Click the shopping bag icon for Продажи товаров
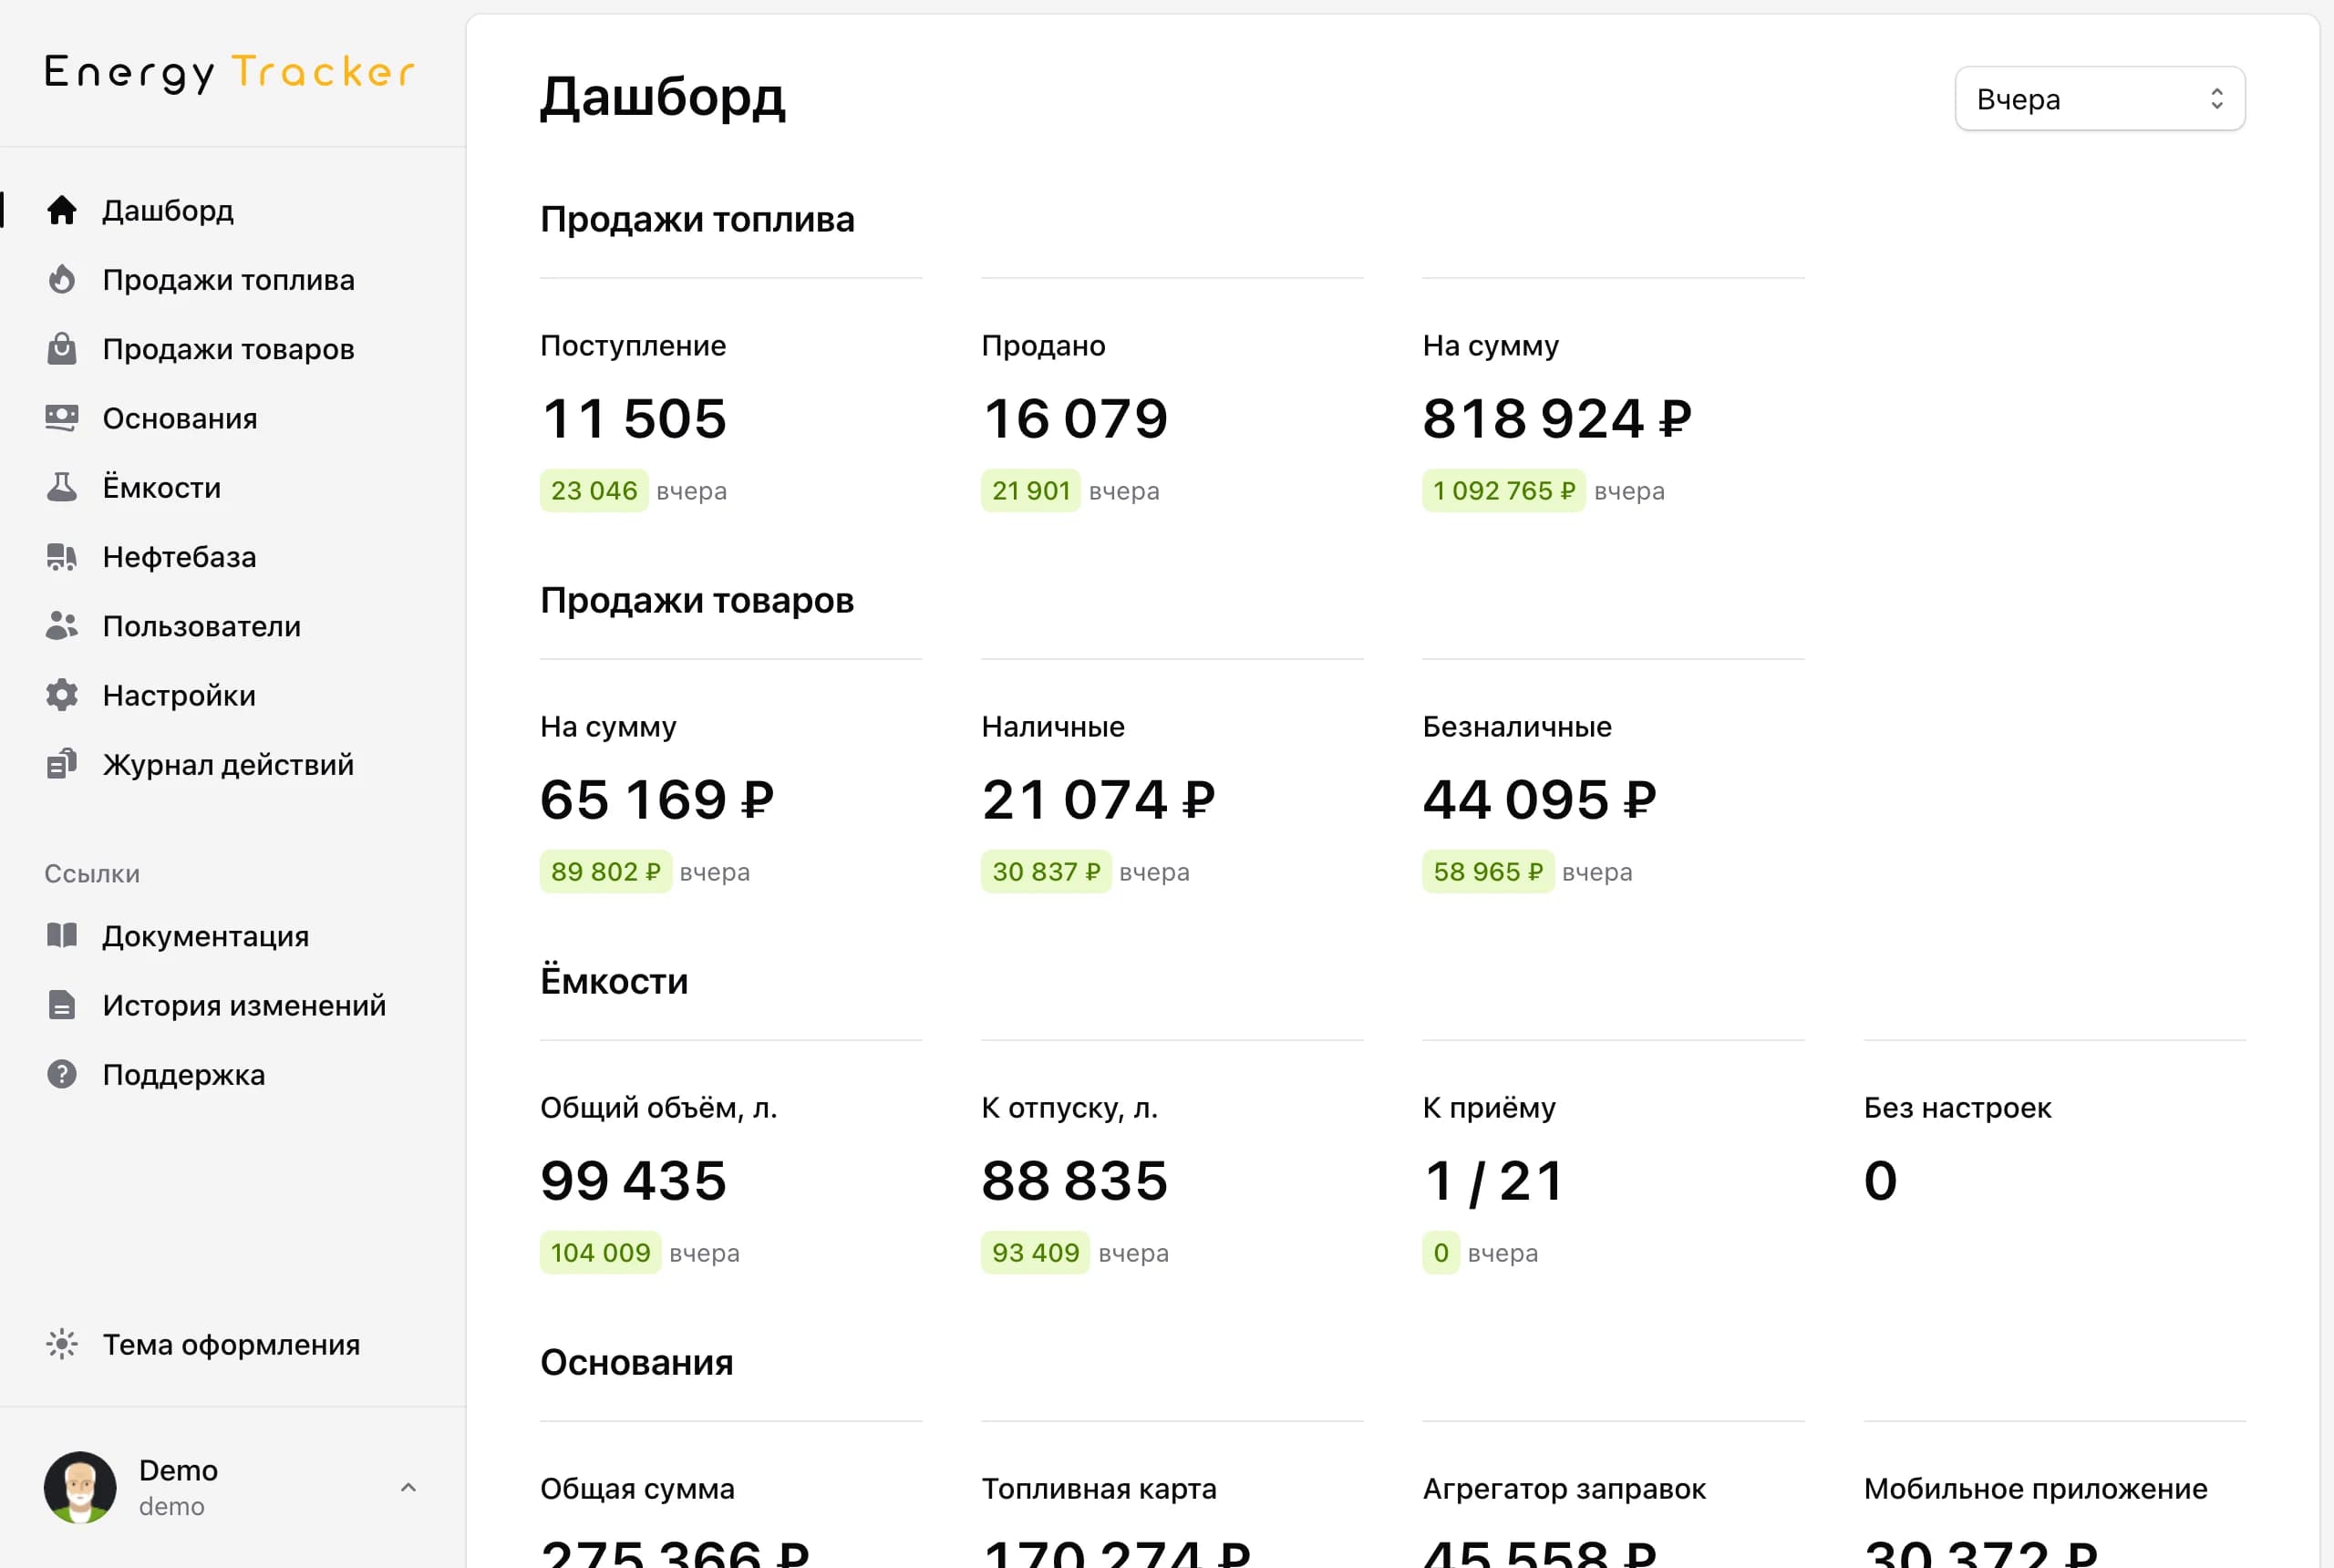Image resolution: width=2334 pixels, height=1568 pixels. [x=62, y=348]
